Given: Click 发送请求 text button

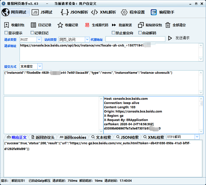Looking at the screenshot, I should tap(182, 38).
